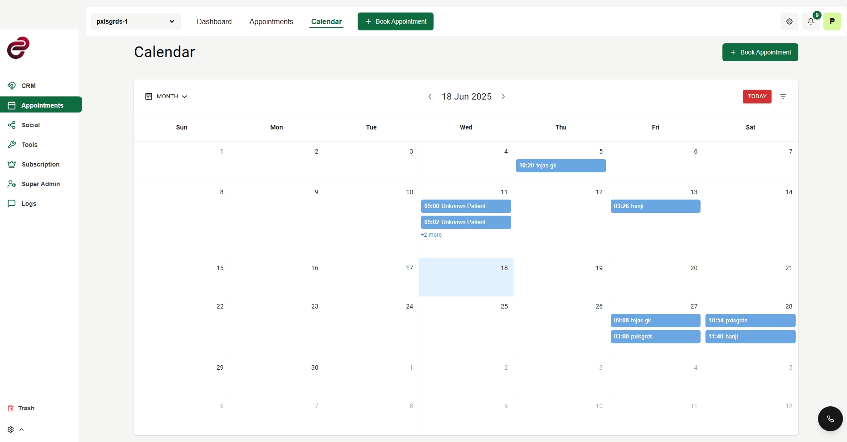
Task: Click the phone call floating button
Action: pos(830,419)
